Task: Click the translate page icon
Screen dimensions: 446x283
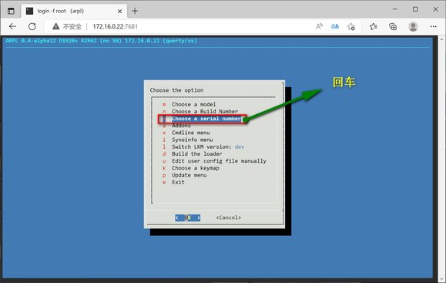Action: coord(335,26)
